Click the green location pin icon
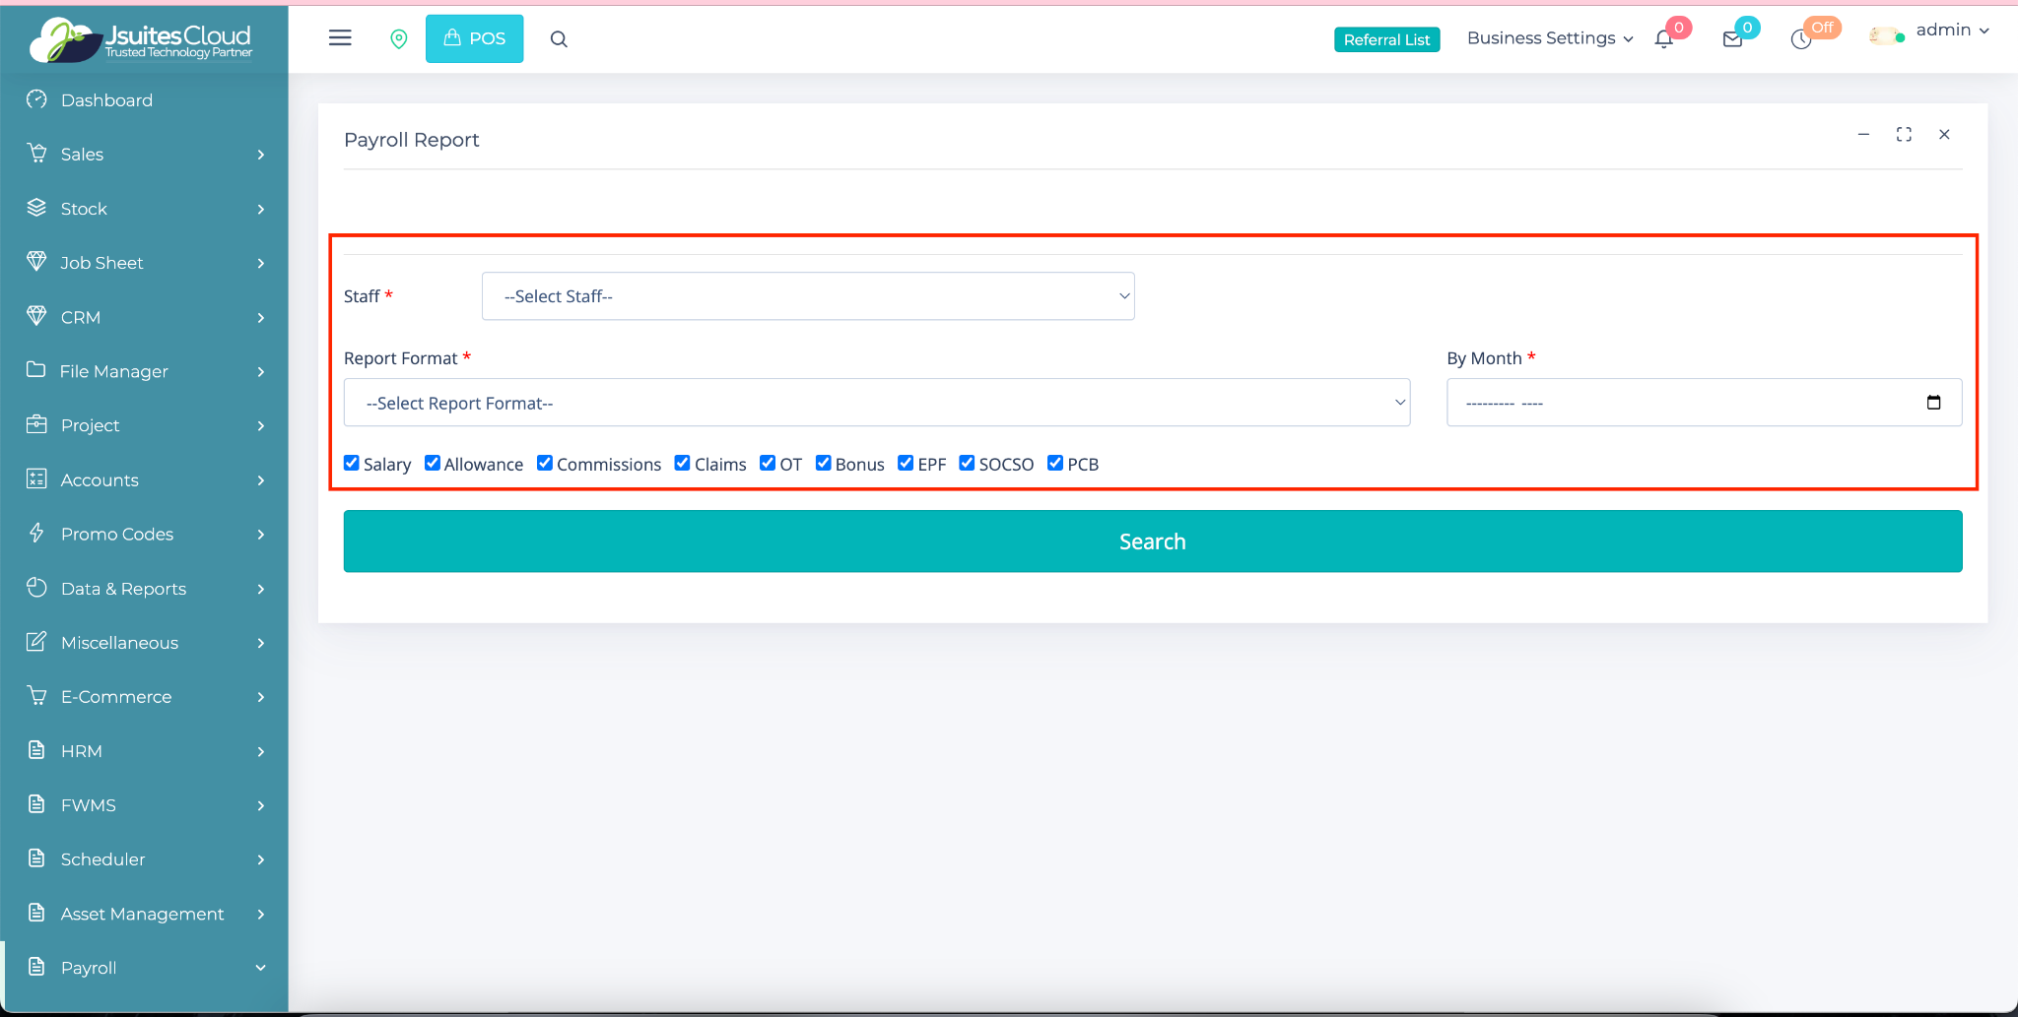Screen dimensions: 2018x1017 [x=399, y=39]
